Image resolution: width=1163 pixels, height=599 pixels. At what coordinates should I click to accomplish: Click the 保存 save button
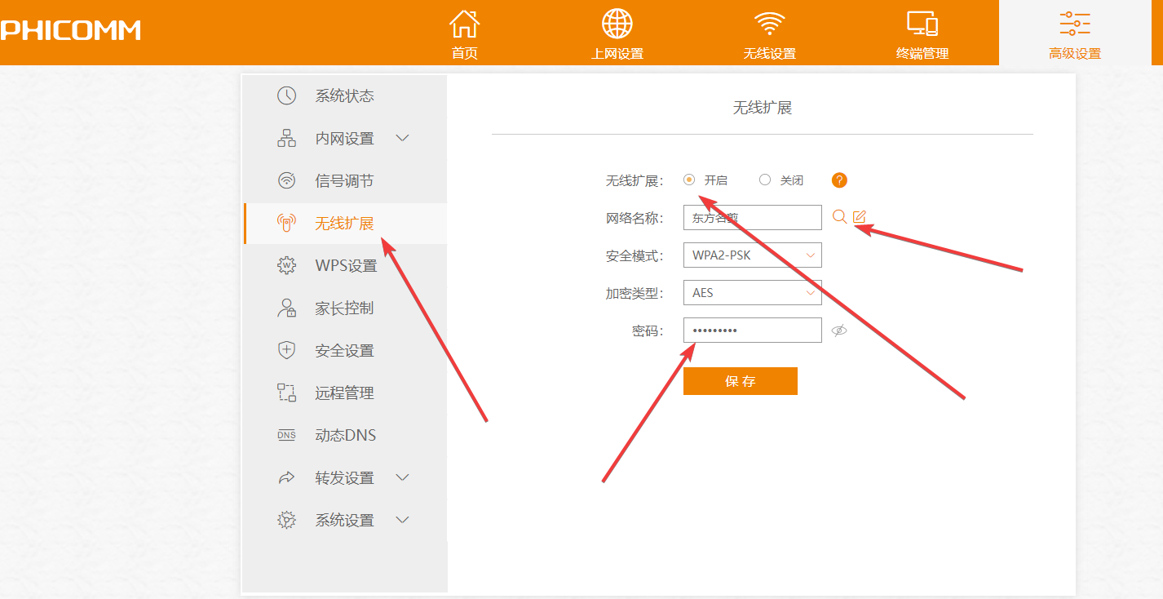coord(741,381)
